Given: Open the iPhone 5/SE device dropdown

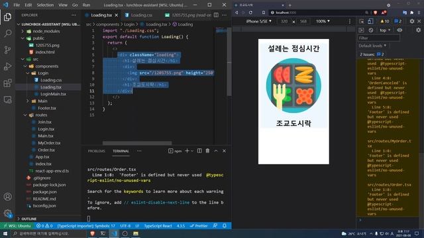Looking at the screenshot, I should tap(258, 21).
